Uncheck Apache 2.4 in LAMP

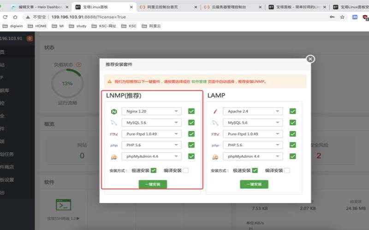pyautogui.click(x=293, y=111)
